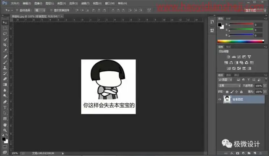Select the Clone Stamp tool
This screenshot has height=156, width=269.
tap(5, 68)
